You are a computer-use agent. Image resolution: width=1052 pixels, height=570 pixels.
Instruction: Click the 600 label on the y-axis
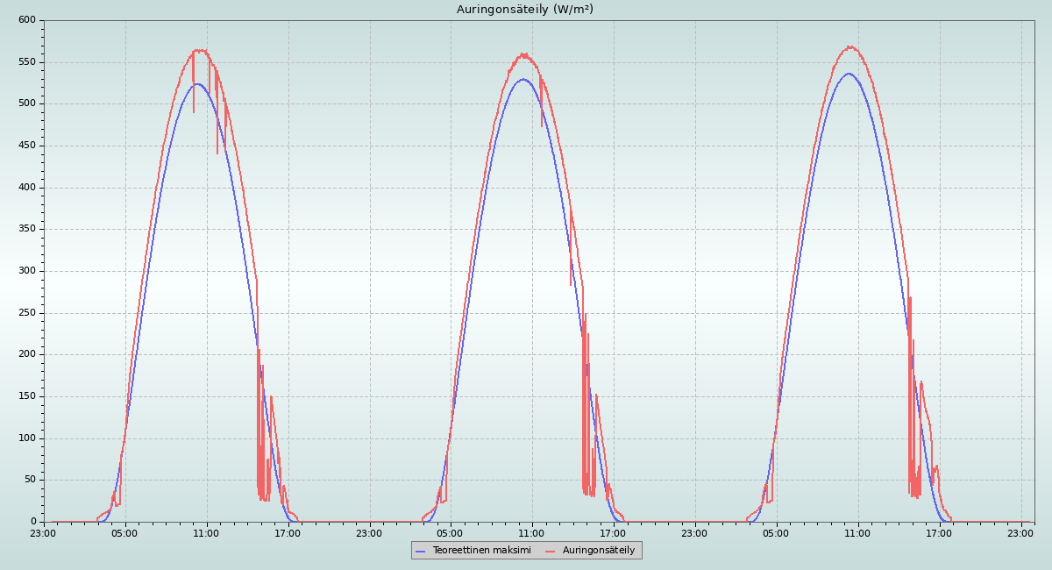point(27,20)
